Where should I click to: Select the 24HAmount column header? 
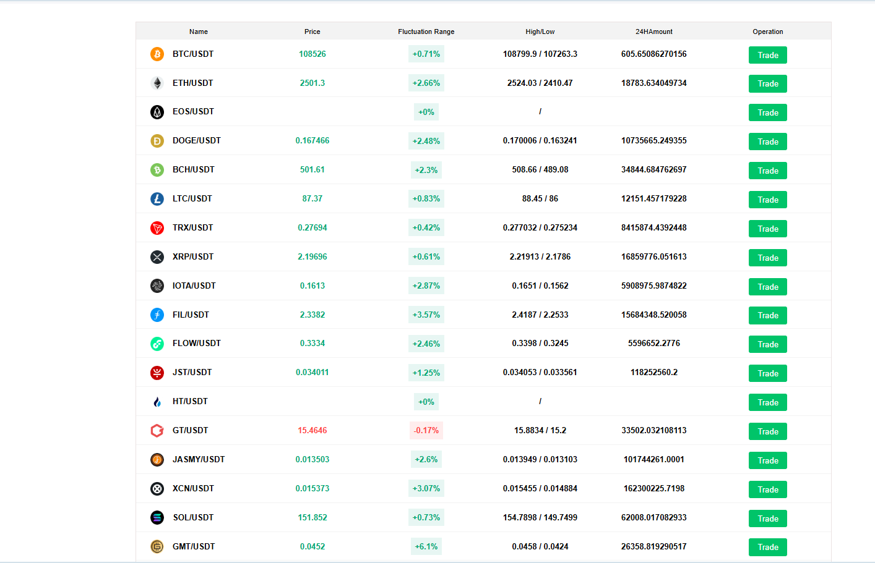coord(654,32)
